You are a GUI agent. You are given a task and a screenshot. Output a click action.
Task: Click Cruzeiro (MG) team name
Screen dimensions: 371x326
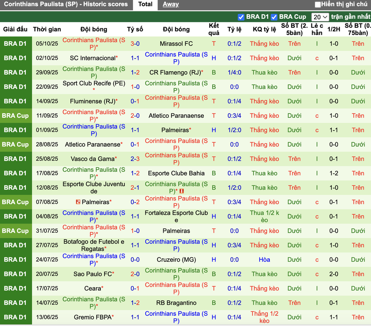[176, 260]
